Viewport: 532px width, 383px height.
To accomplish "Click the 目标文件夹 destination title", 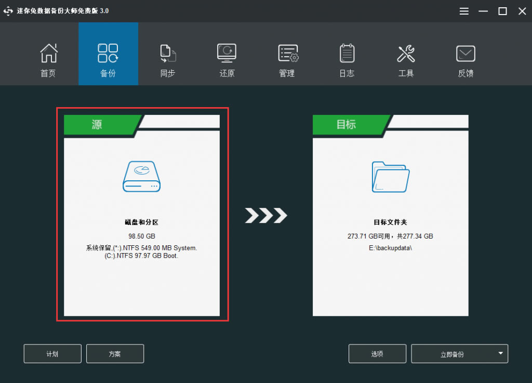I will (390, 222).
